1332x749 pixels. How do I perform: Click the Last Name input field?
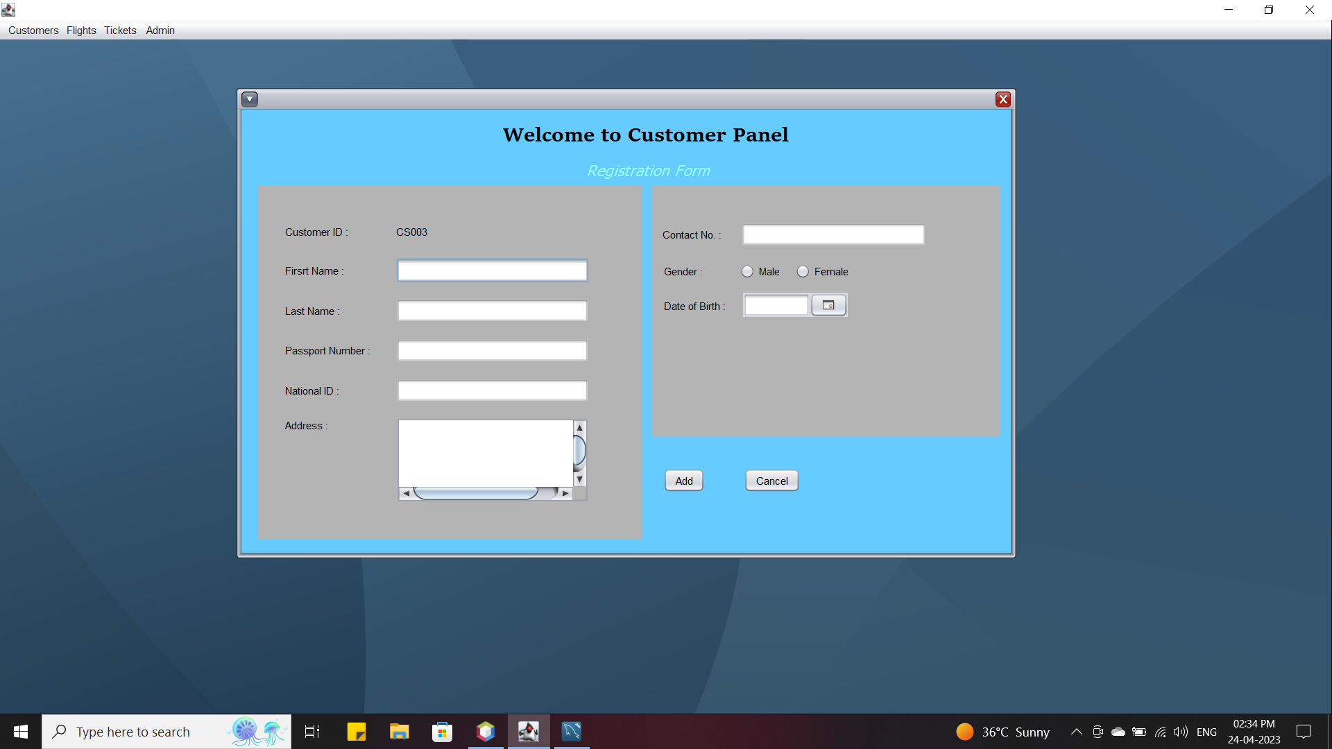(x=493, y=311)
